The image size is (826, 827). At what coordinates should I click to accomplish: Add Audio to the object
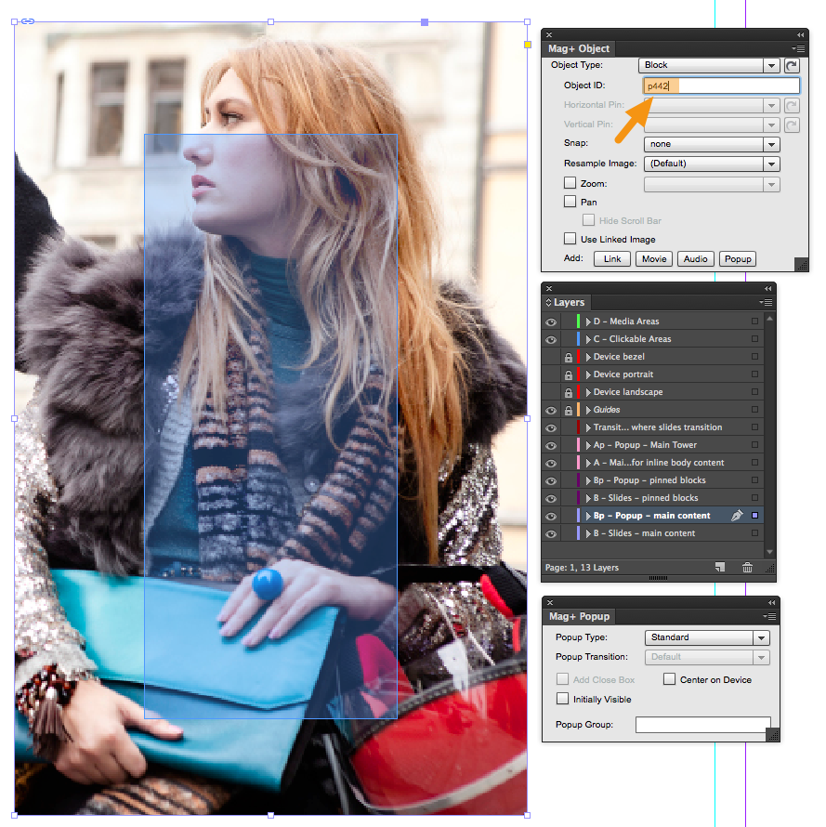(x=696, y=259)
